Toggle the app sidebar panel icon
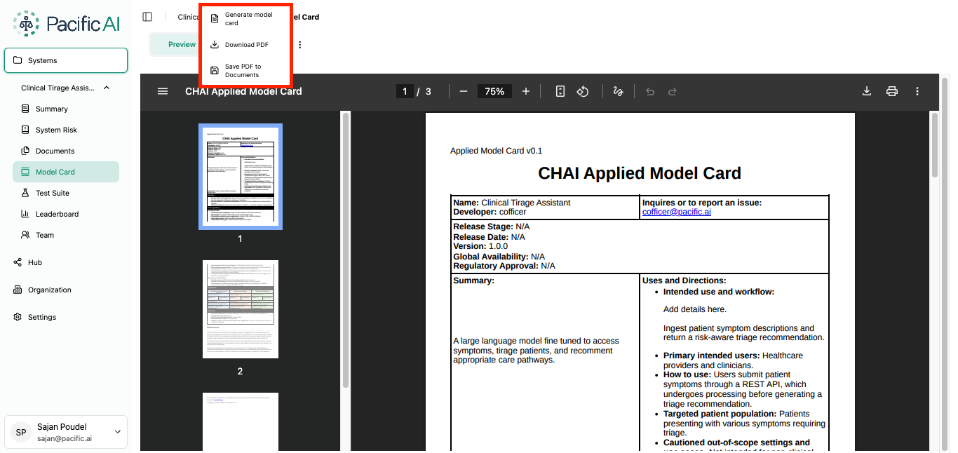Viewport: 958px width, 453px height. click(x=147, y=17)
